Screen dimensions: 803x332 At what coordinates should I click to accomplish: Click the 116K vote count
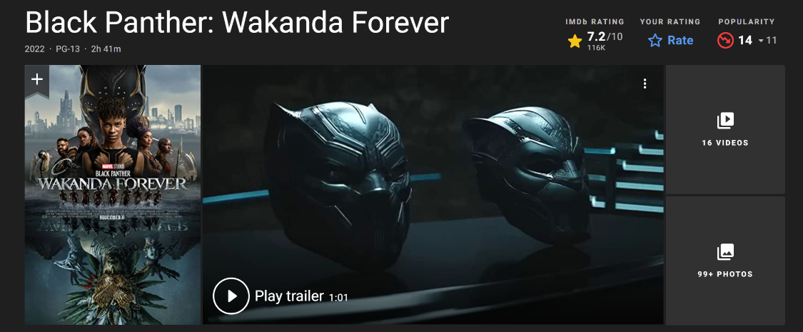[595, 48]
